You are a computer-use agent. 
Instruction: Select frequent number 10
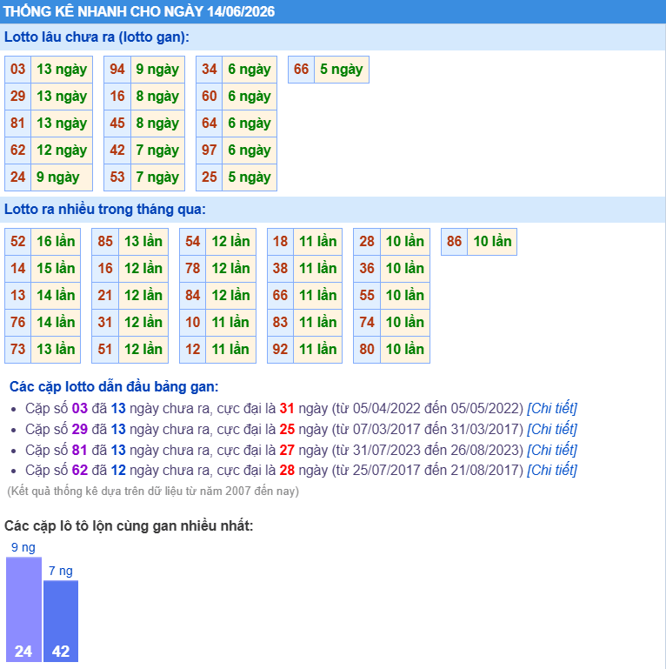click(193, 322)
